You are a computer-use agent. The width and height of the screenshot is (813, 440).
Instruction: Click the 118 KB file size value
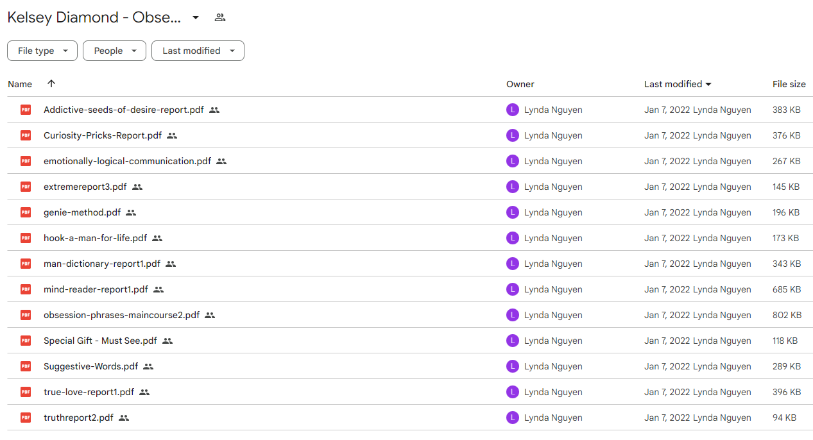(785, 341)
